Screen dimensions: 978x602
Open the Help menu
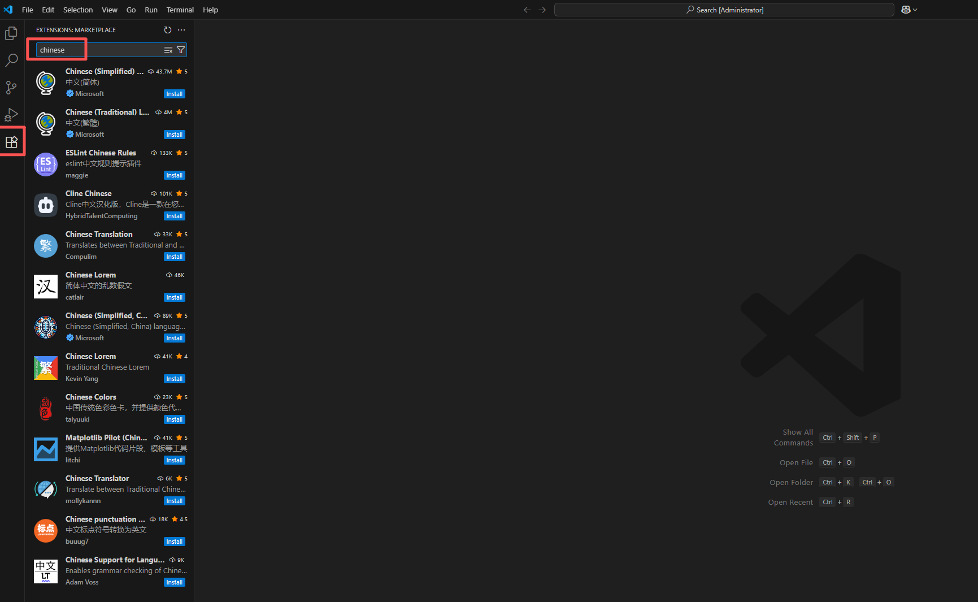click(x=210, y=10)
